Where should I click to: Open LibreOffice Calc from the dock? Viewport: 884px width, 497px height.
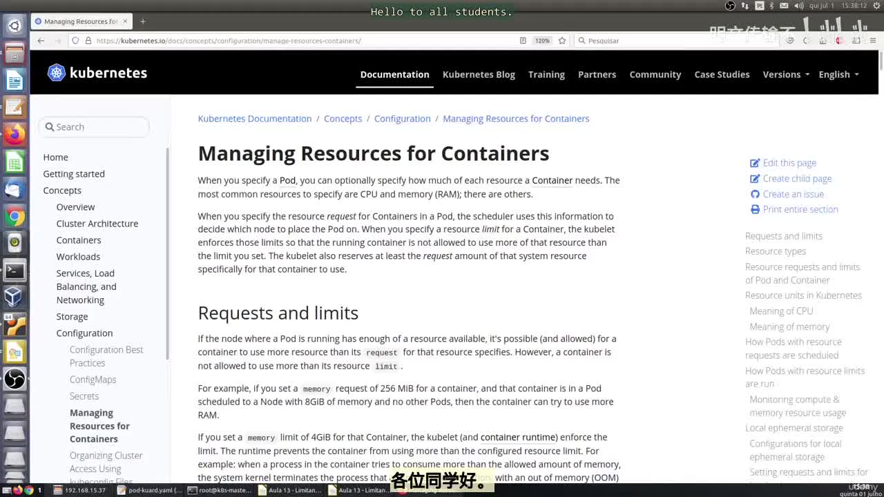click(15, 162)
